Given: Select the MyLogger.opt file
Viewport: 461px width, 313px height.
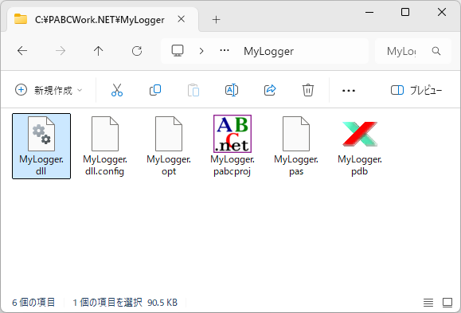Looking at the screenshot, I should click(x=169, y=146).
